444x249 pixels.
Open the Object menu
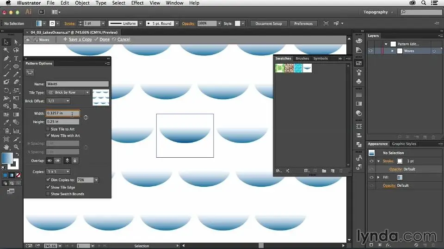point(82,3)
